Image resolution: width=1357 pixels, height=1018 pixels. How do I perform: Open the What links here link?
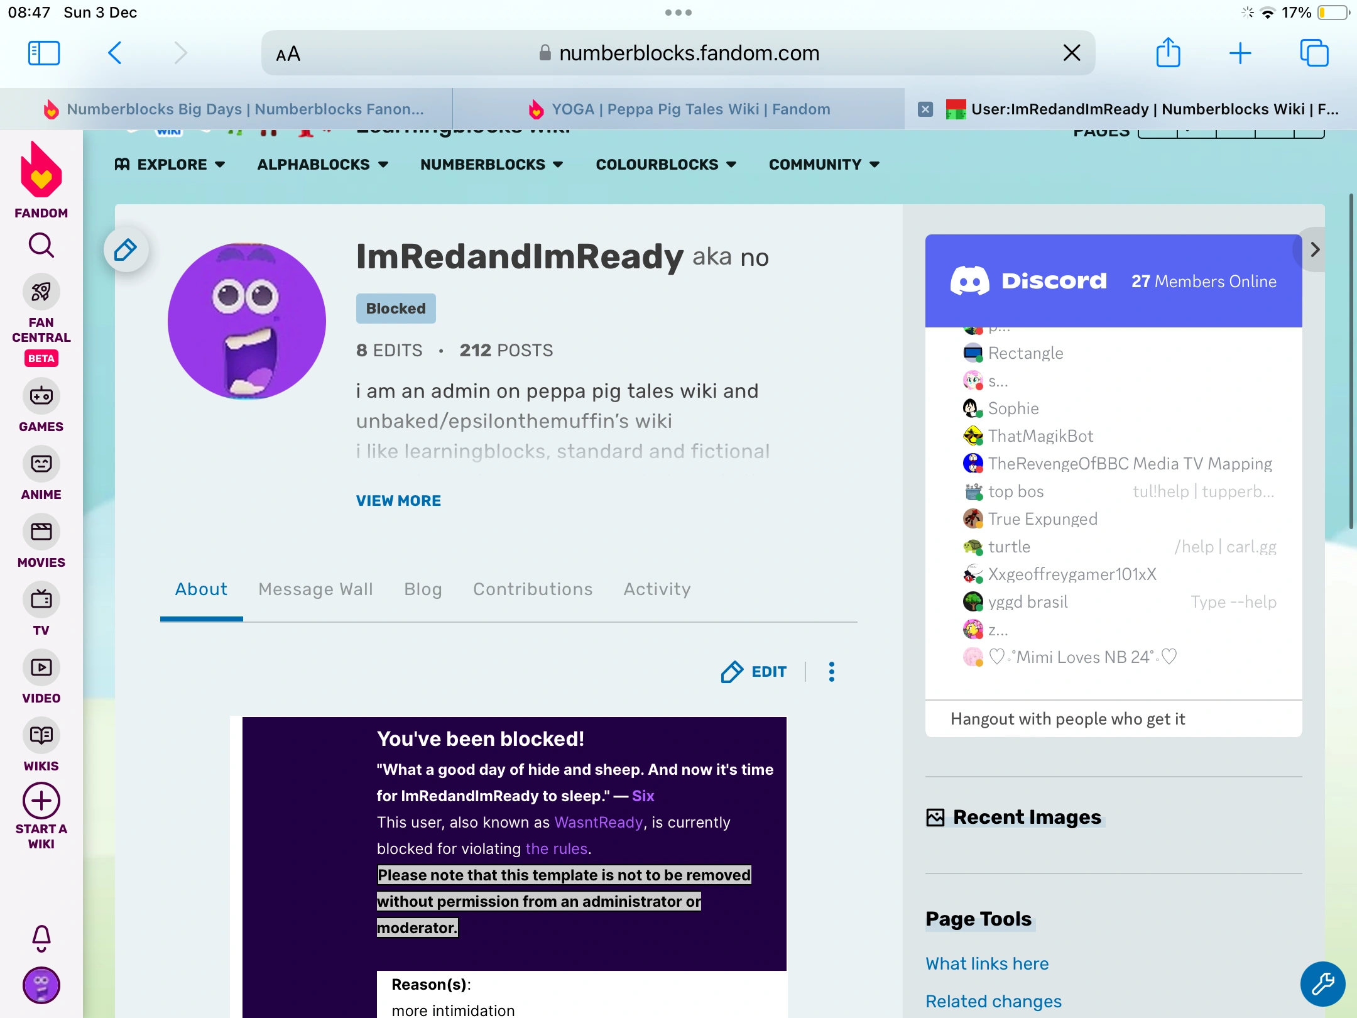987,963
